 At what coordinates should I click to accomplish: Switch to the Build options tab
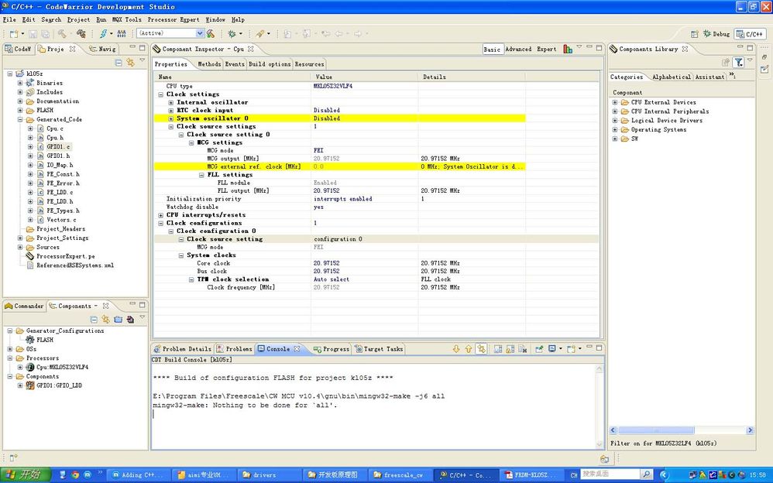(270, 64)
